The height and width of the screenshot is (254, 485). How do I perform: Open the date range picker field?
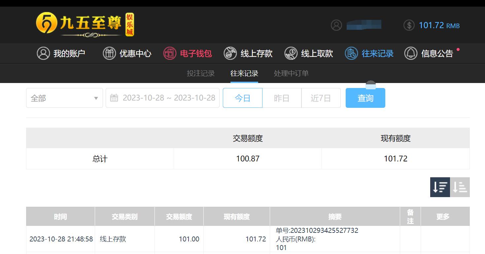[162, 98]
